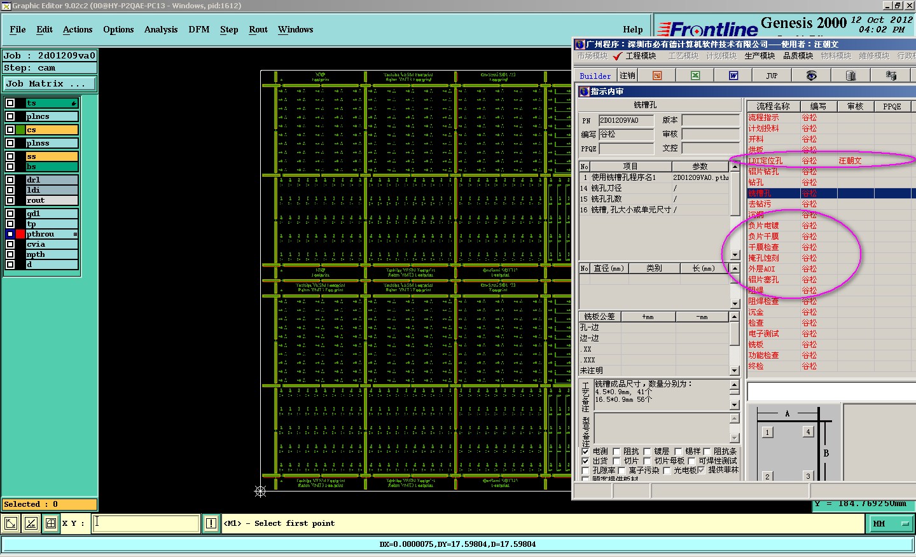Click the Excel export icon in toolbar
The width and height of the screenshot is (916, 557).
click(x=695, y=76)
